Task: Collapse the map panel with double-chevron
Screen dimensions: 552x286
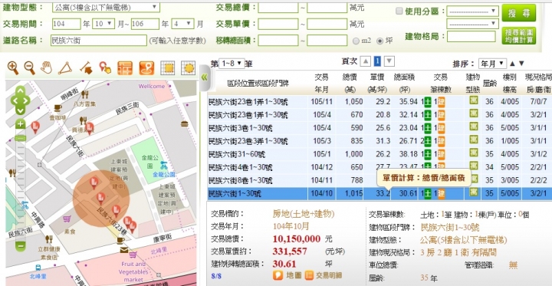Action: click(204, 77)
